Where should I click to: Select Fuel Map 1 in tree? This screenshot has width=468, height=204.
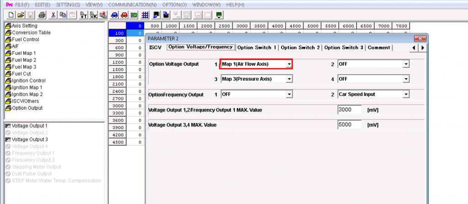(24, 53)
